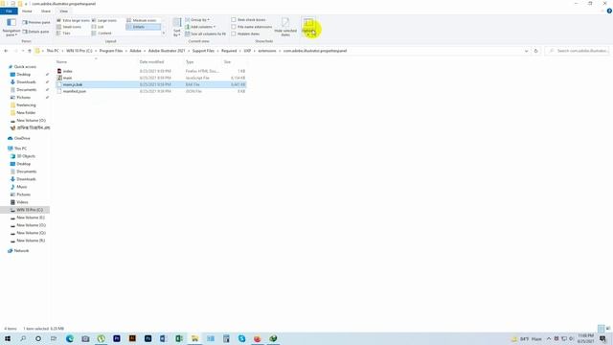The height and width of the screenshot is (345, 613).
Task: Click Size all columns to fit
Action: click(205, 34)
